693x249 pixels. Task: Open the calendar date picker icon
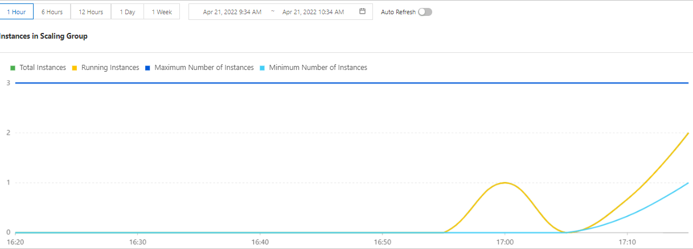click(x=362, y=11)
